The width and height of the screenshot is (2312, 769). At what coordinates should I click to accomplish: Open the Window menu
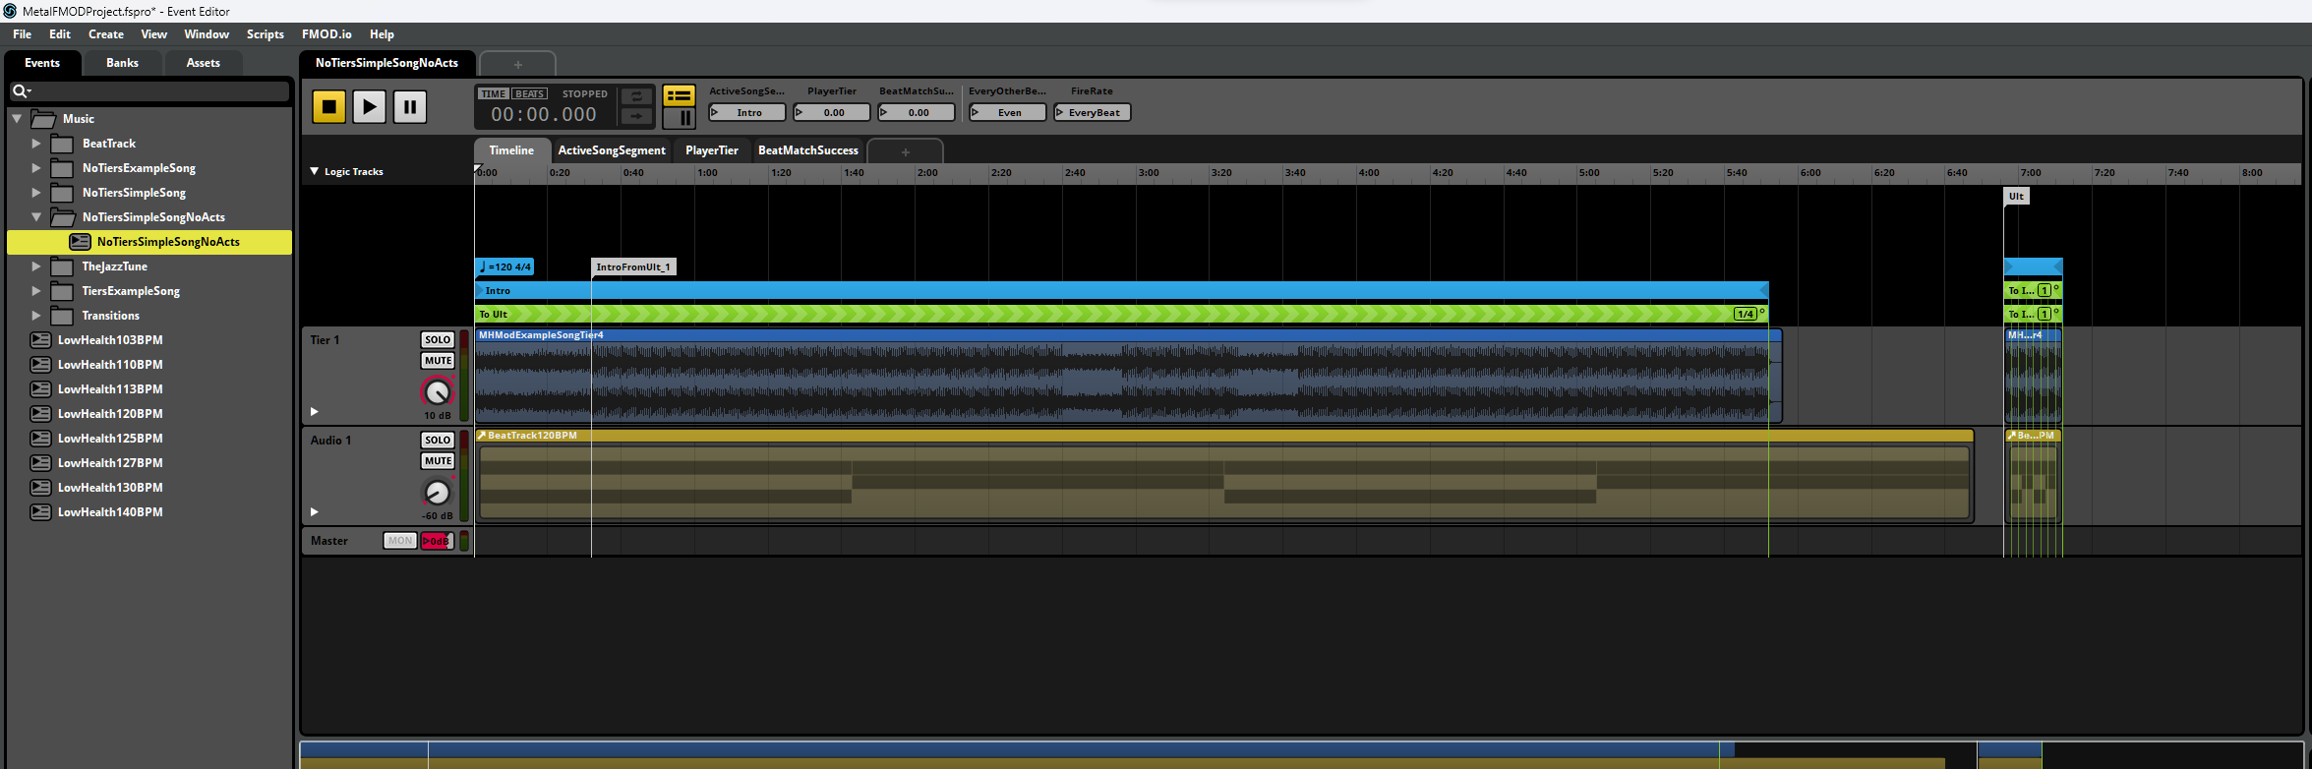pos(207,33)
